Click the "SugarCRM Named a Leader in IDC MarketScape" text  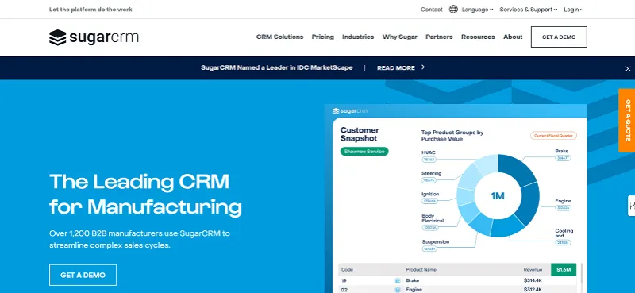coord(276,67)
